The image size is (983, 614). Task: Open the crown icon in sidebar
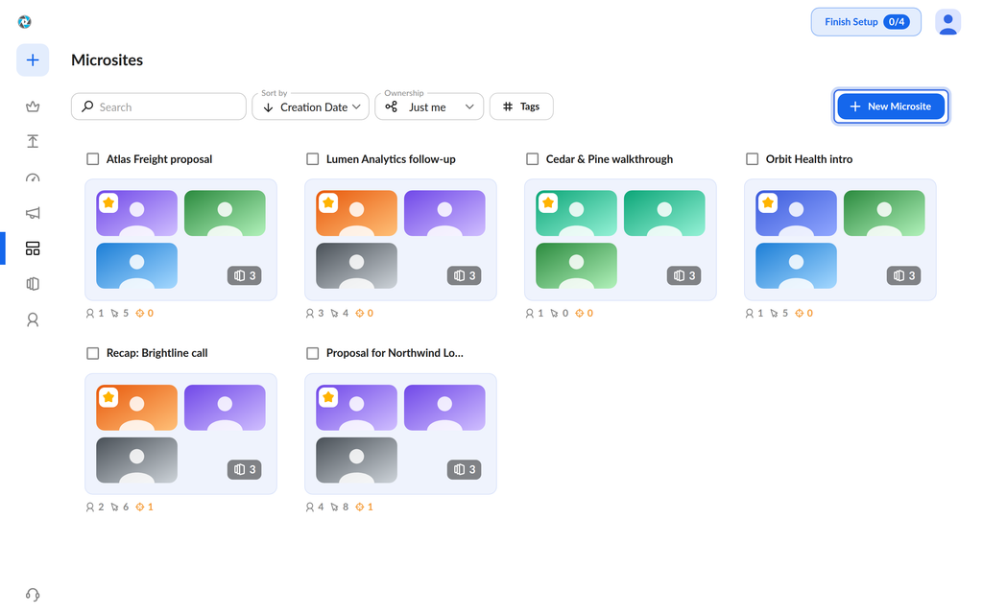coord(33,106)
